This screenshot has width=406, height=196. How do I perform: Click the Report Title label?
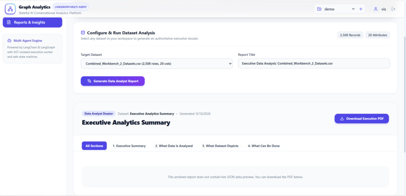[x=246, y=55]
